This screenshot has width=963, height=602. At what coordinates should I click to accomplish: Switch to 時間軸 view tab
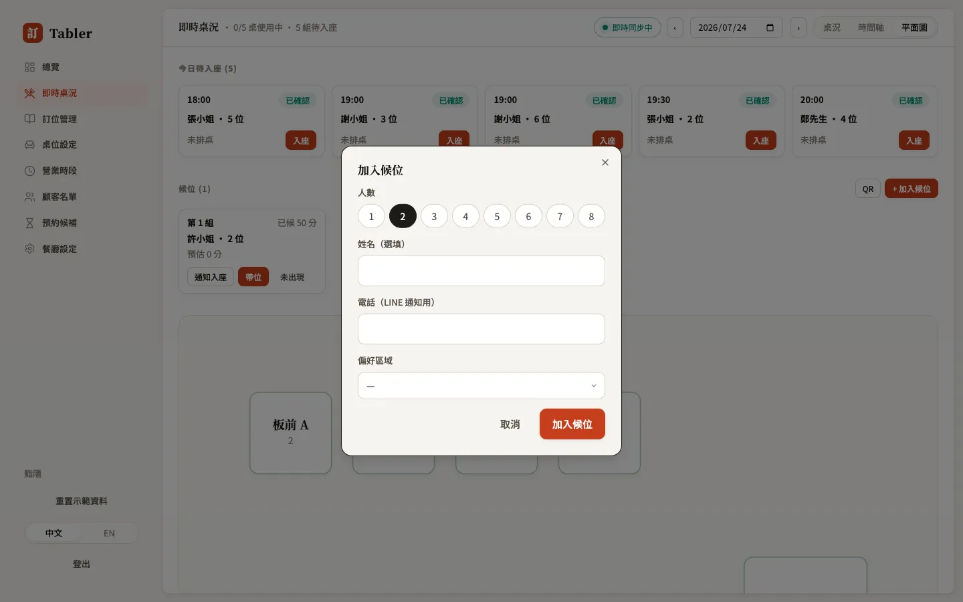coord(871,27)
